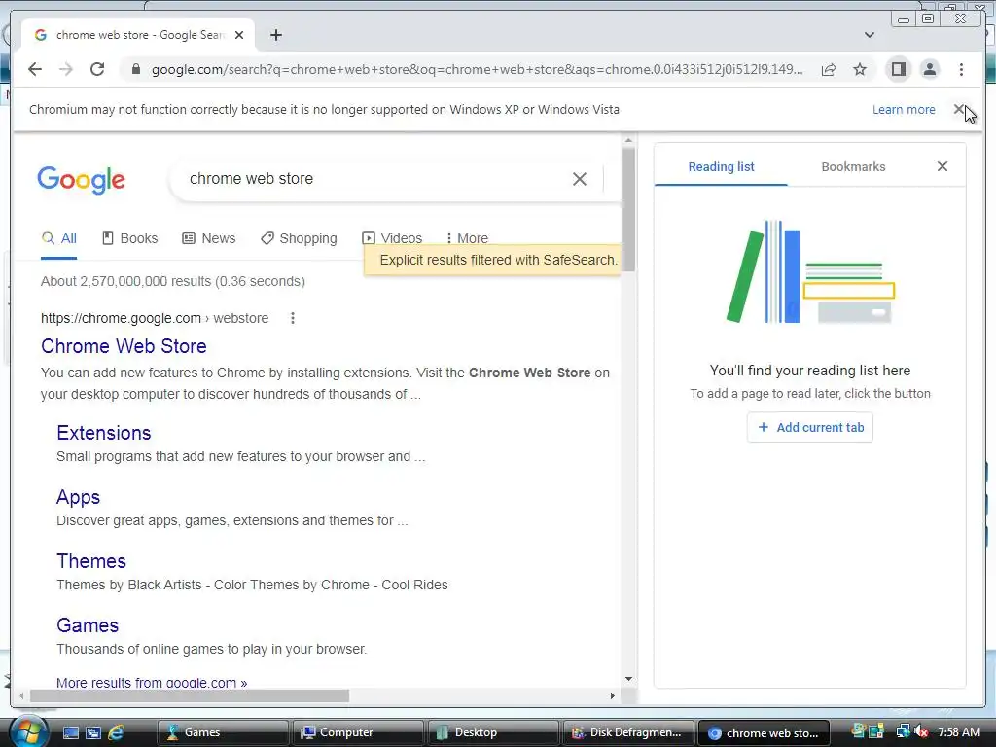Image resolution: width=996 pixels, height=747 pixels.
Task: Switch to the Bookmarks tab
Action: click(x=853, y=167)
